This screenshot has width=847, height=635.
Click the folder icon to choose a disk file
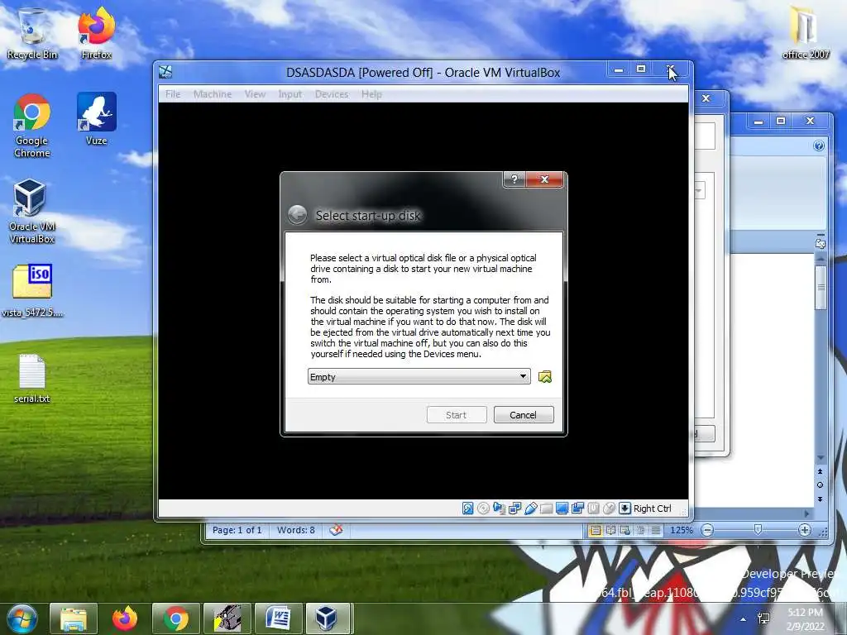click(545, 377)
